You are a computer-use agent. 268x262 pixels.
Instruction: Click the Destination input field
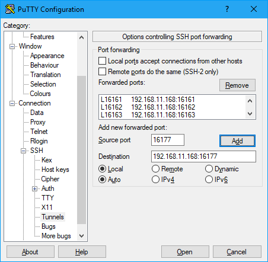click(203, 156)
